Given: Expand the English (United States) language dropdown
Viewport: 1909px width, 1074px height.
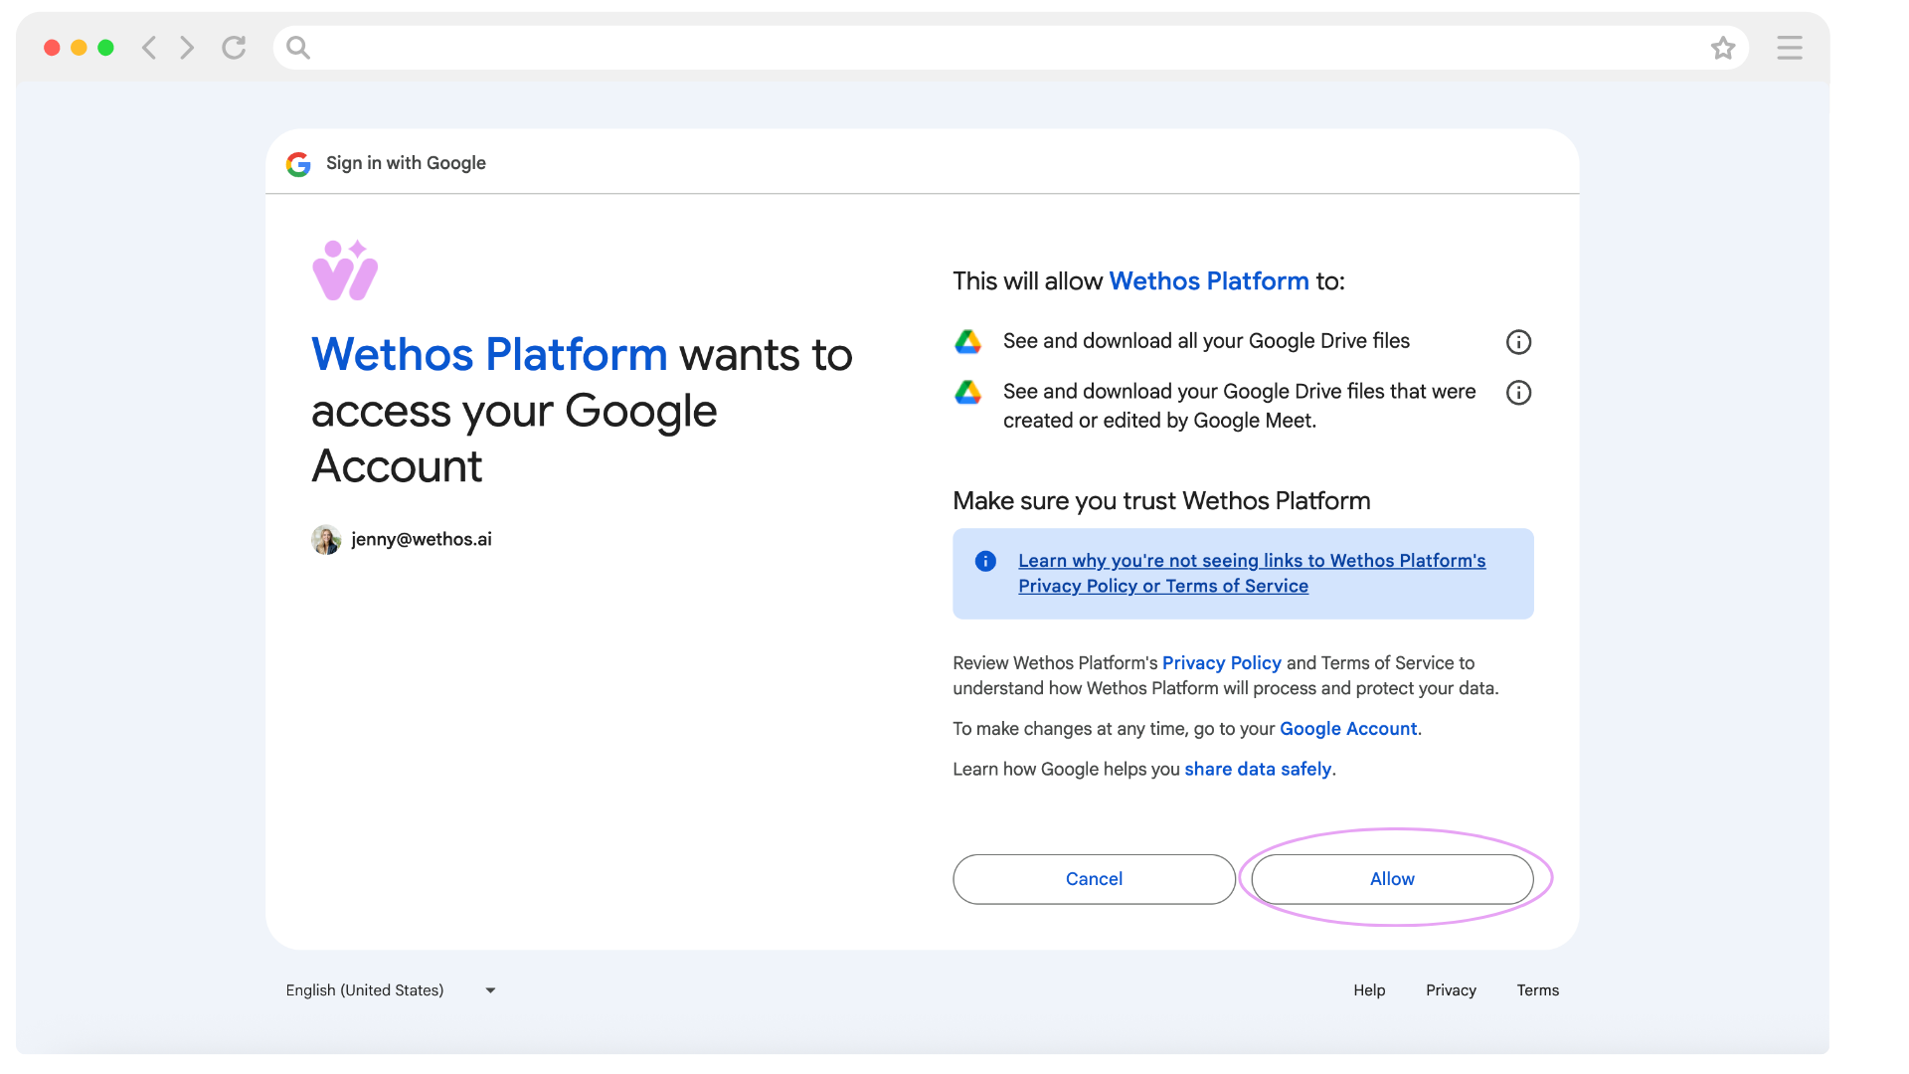Looking at the screenshot, I should (x=391, y=990).
